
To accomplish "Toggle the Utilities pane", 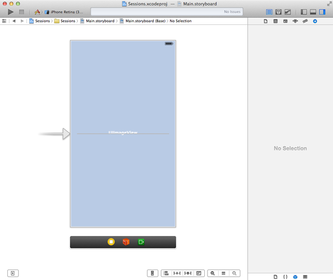I will (x=322, y=12).
